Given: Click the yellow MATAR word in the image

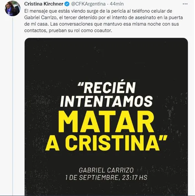Looking at the screenshot, I should pyautogui.click(x=106, y=121).
